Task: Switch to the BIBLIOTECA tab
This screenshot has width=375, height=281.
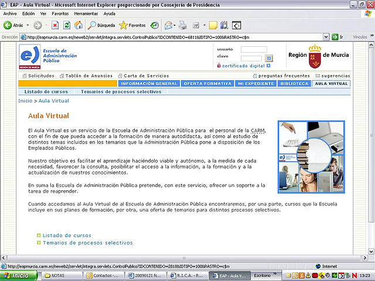Action: pos(294,83)
